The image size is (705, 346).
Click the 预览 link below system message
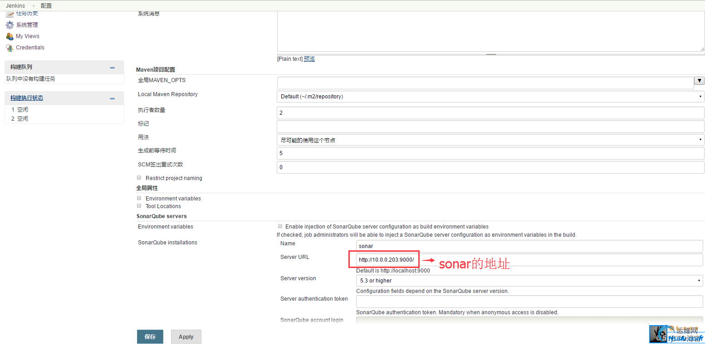tap(309, 59)
